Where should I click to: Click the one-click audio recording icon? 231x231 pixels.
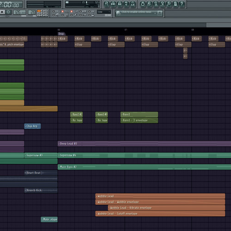(x=162, y=4)
